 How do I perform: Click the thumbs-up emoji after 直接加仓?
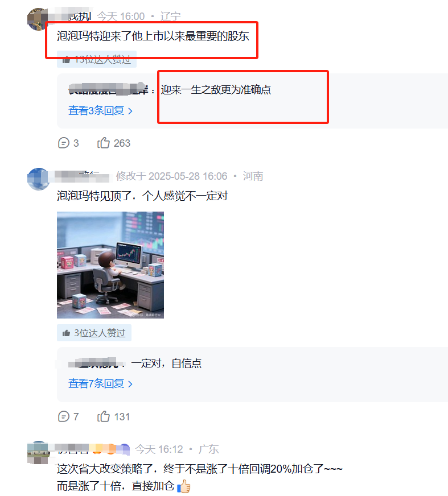tap(184, 486)
